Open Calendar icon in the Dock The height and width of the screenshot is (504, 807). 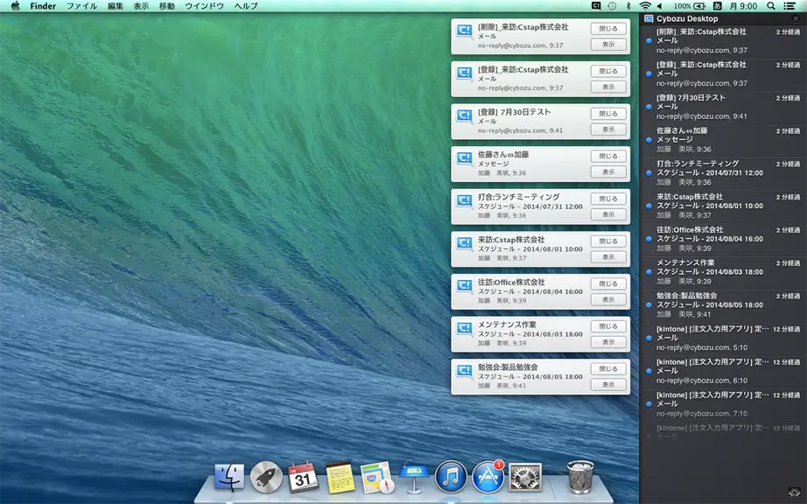pyautogui.click(x=303, y=477)
